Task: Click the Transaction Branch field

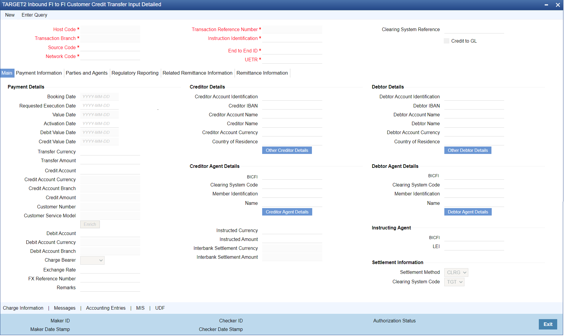Action: (x=110, y=38)
